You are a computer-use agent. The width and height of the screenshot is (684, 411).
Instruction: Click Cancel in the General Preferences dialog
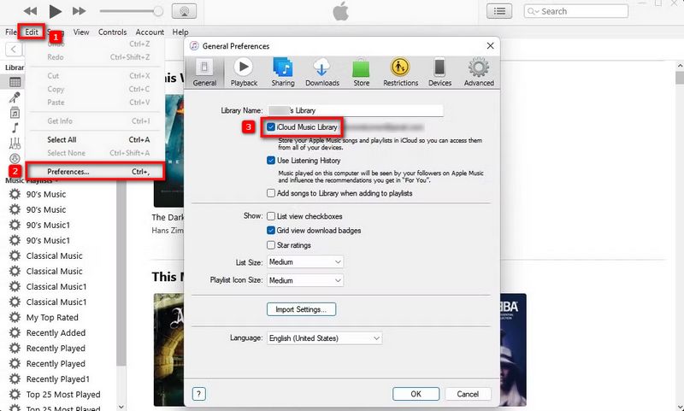pyautogui.click(x=468, y=394)
